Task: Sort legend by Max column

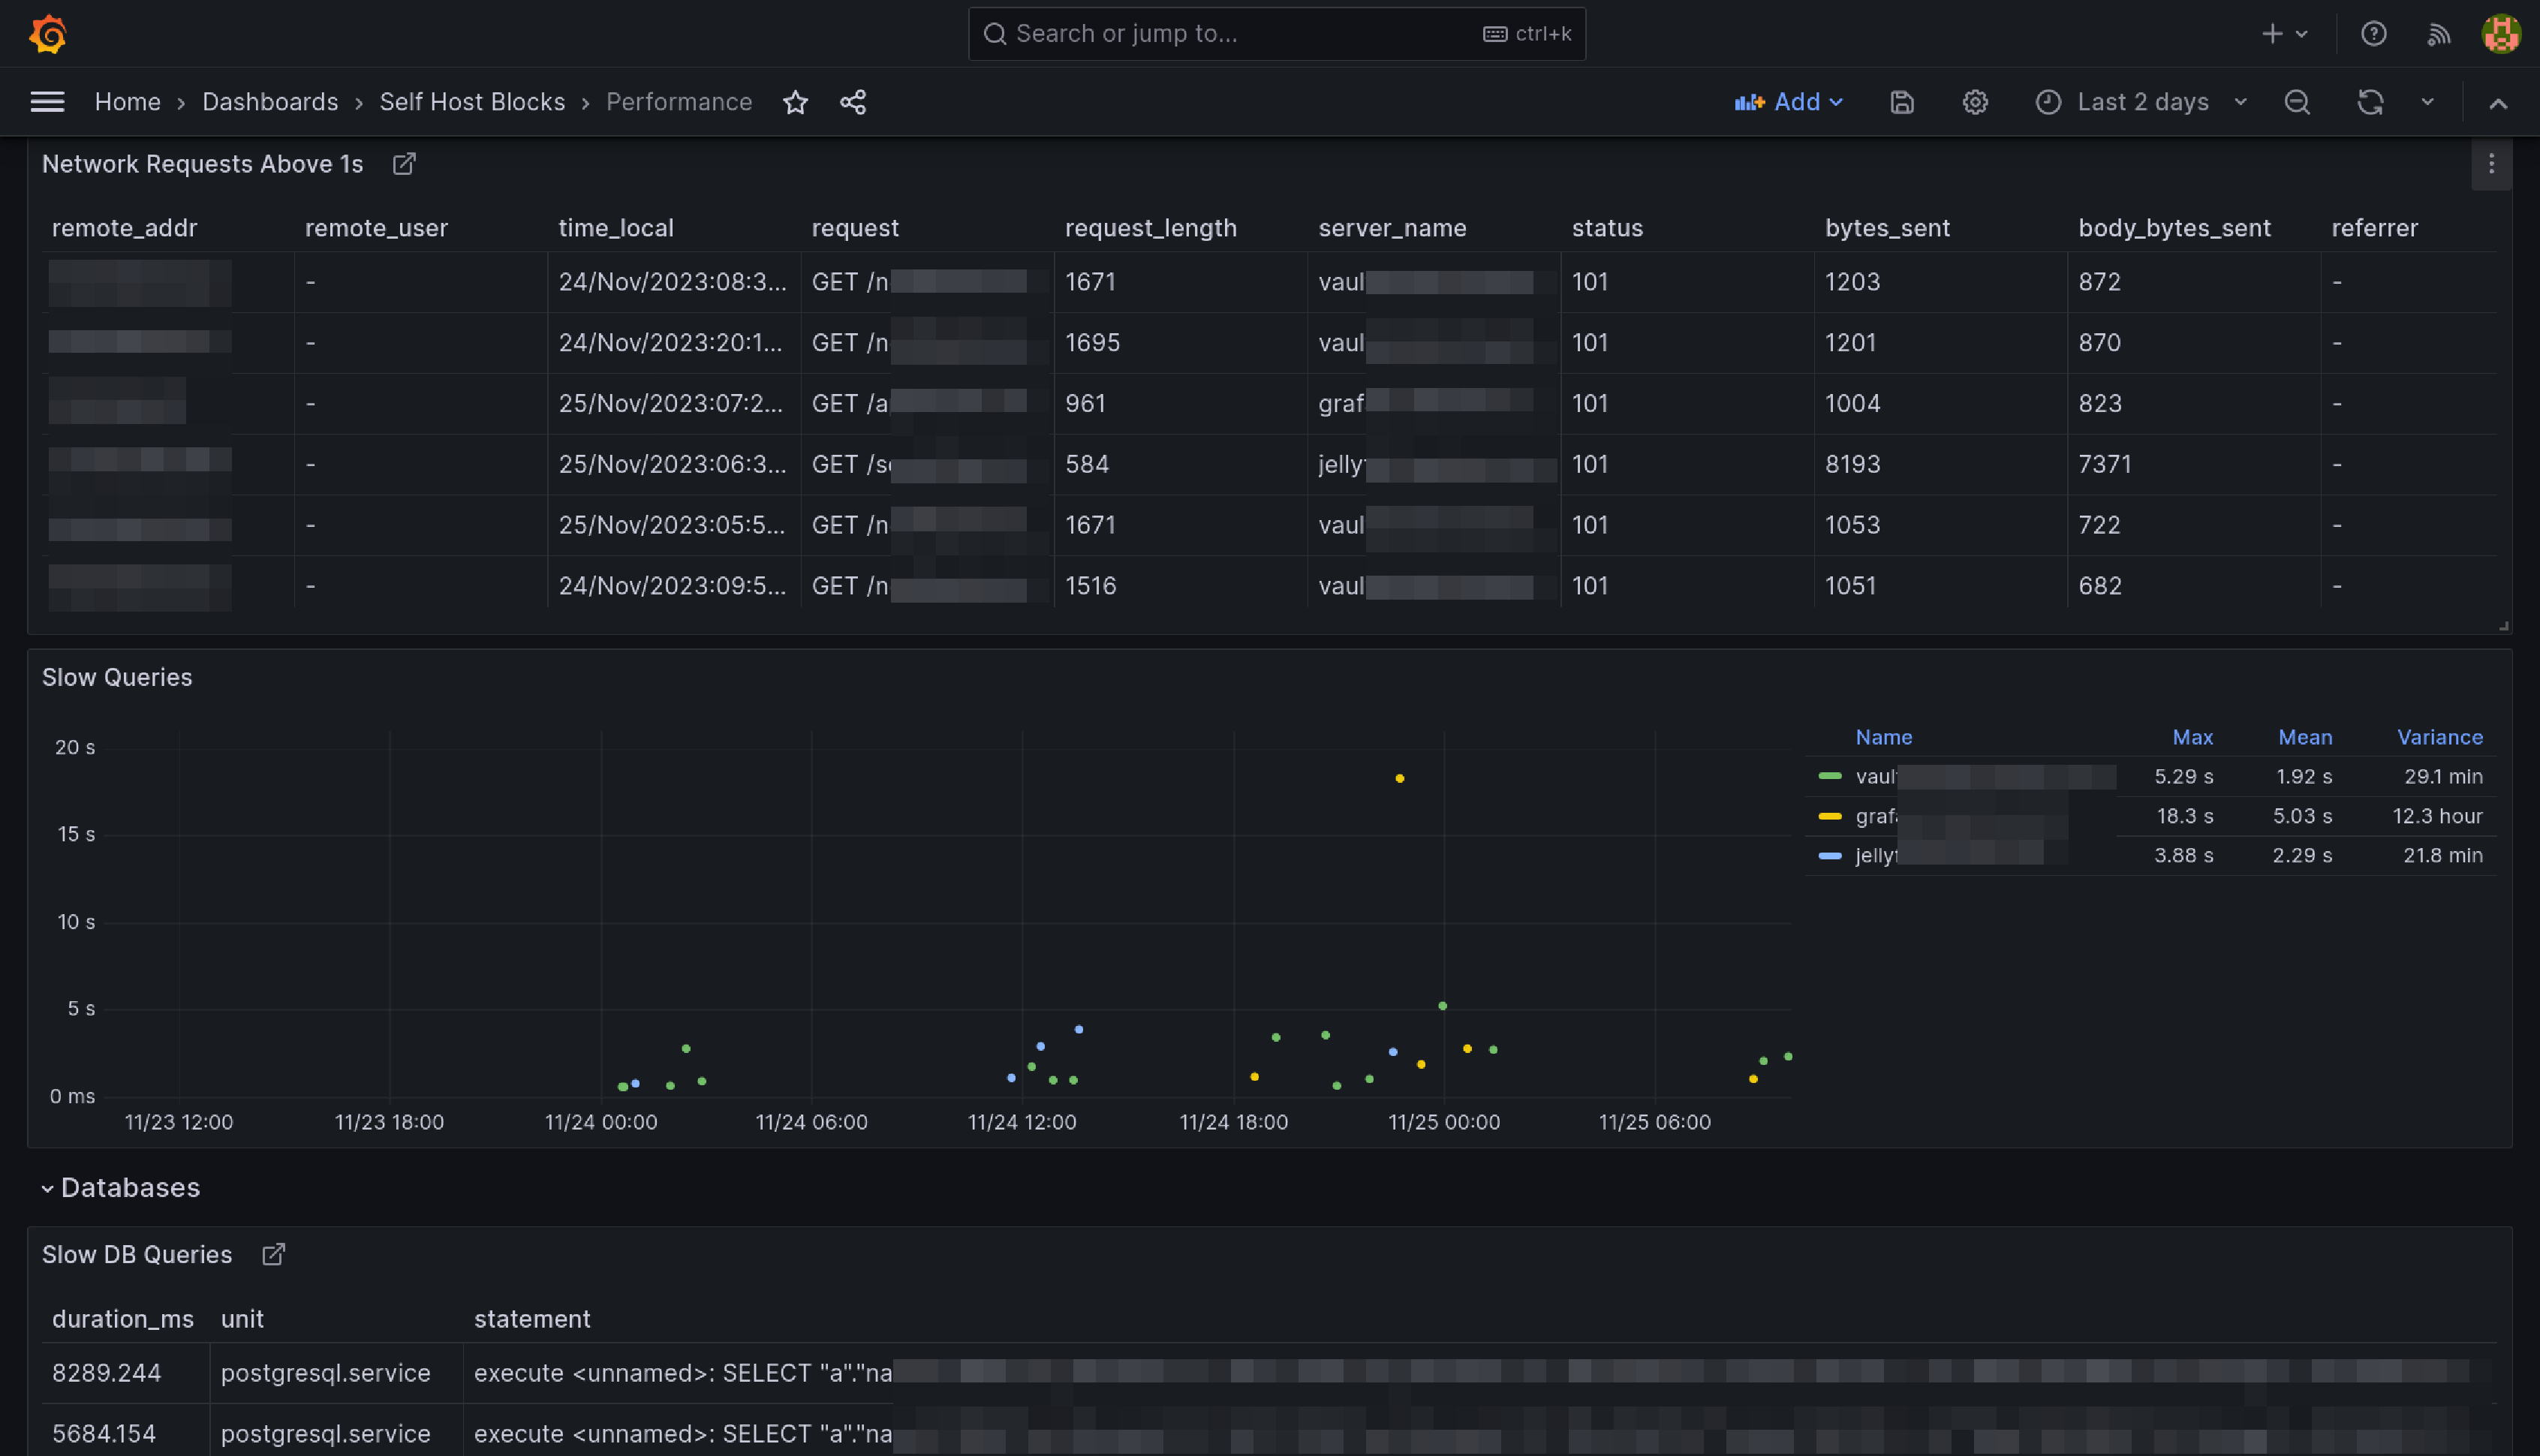Action: 2192,737
